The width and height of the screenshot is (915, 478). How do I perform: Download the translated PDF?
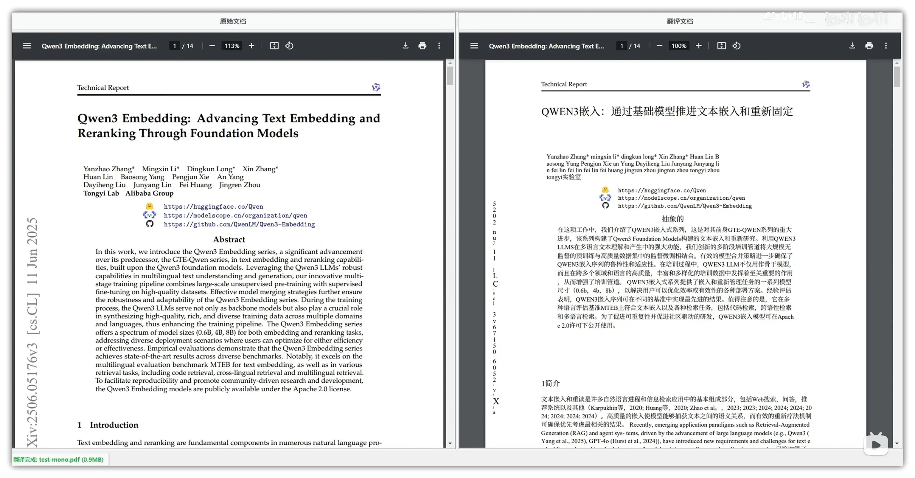coord(852,46)
